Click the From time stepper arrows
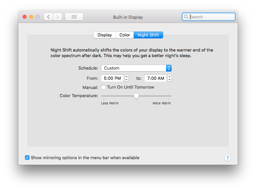Viewport: 256px width, 191px height. click(127, 78)
